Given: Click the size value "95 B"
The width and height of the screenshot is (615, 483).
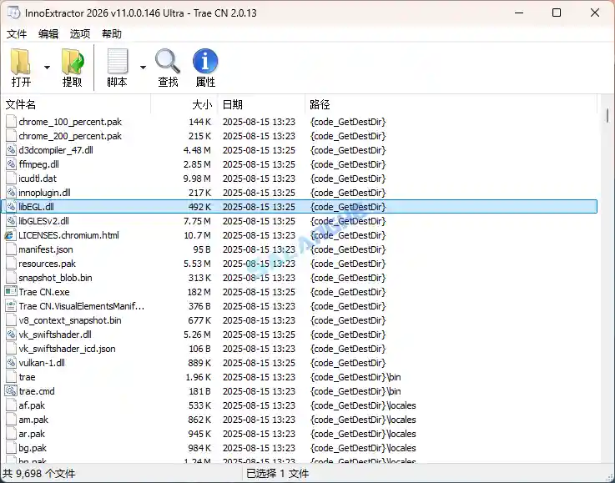Looking at the screenshot, I should click(x=202, y=249).
